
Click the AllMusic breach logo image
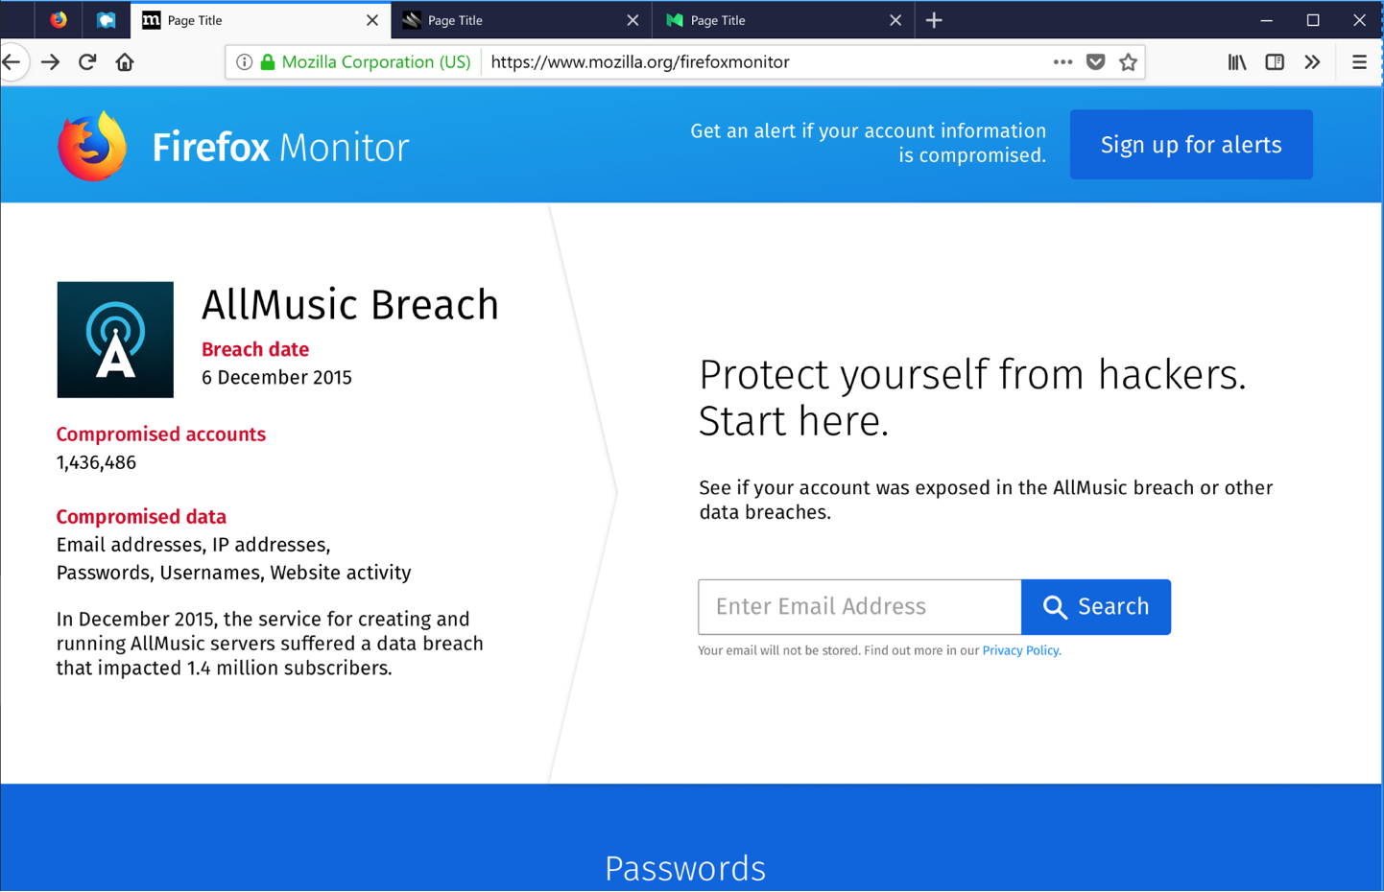(115, 340)
